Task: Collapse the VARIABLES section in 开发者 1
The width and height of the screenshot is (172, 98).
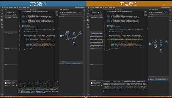Action: pyautogui.click(x=11, y=48)
